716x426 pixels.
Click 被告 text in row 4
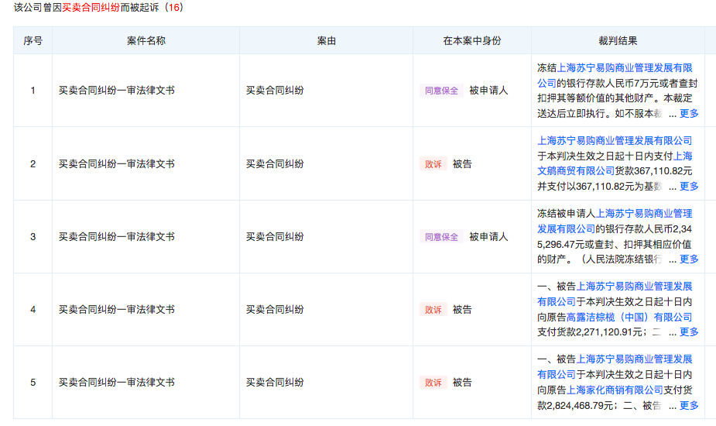(x=462, y=310)
